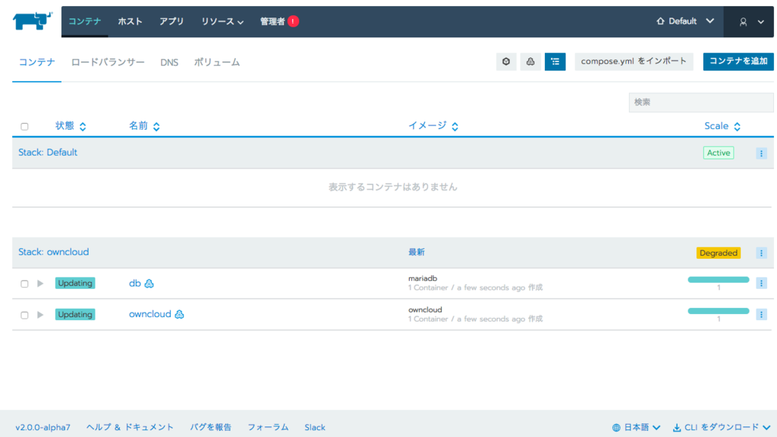This screenshot has height=437, width=777.
Task: Sort by 状態 column
Action: [x=71, y=126]
